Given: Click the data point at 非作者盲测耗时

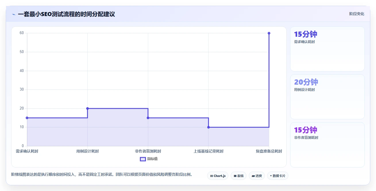Looking at the screenshot, I should point(148,118).
